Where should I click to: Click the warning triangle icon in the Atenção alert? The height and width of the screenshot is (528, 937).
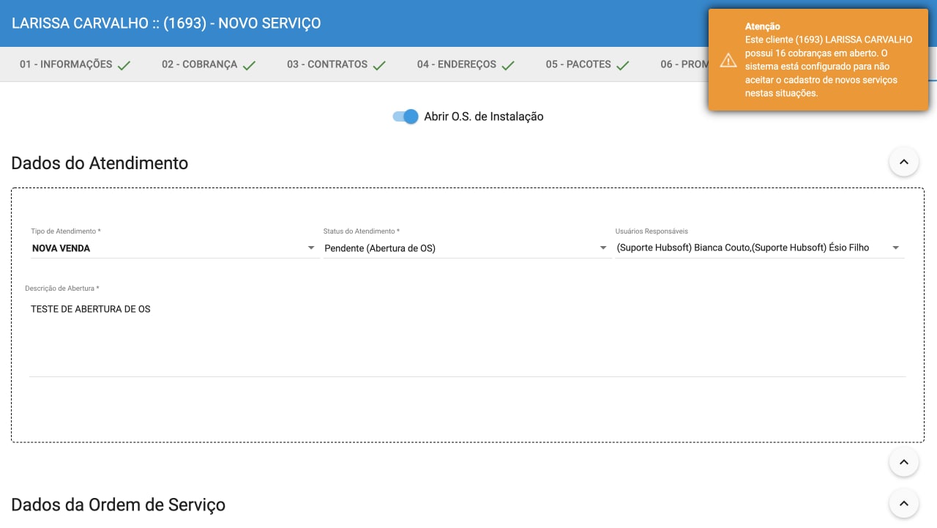coord(728,60)
